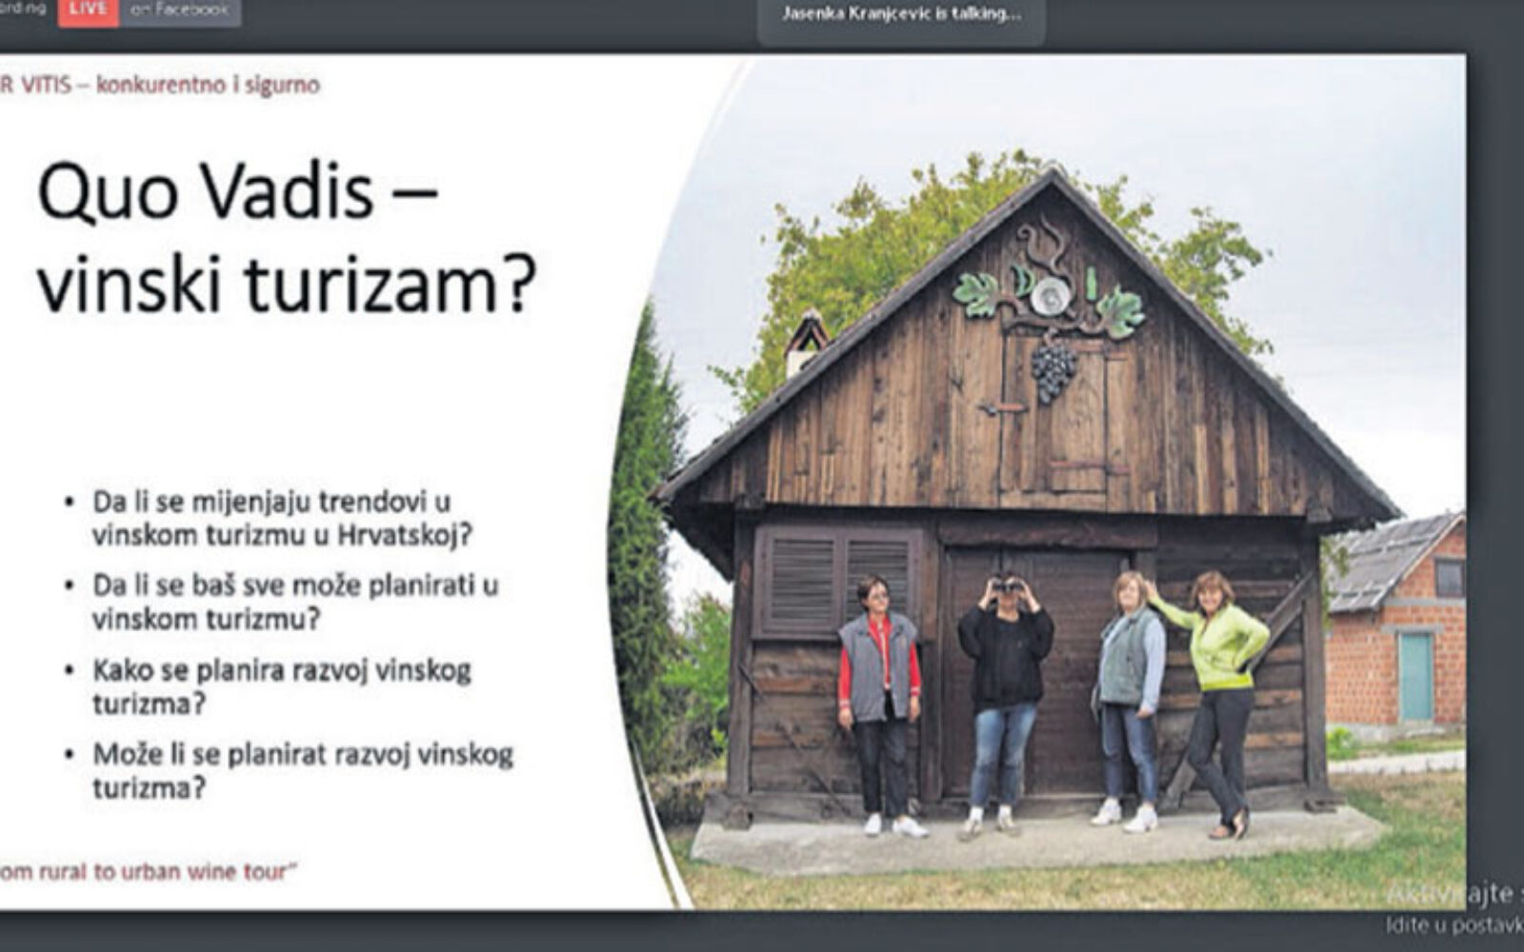Click the bullet about trends in Hrvatskoj
1524x952 pixels.
click(x=281, y=518)
